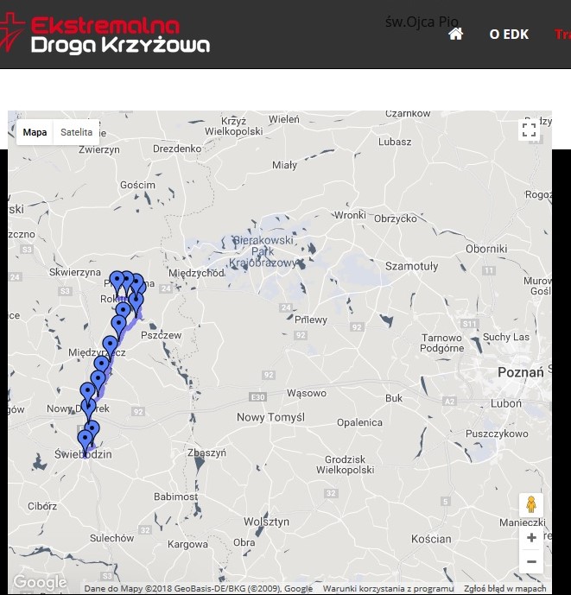Click the Opalenica town label
This screenshot has height=595, width=571.
point(359,422)
